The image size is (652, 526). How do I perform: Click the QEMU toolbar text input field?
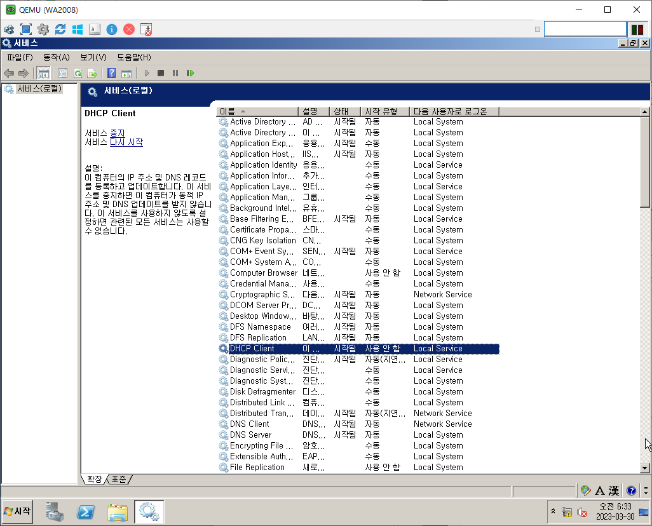tap(585, 29)
